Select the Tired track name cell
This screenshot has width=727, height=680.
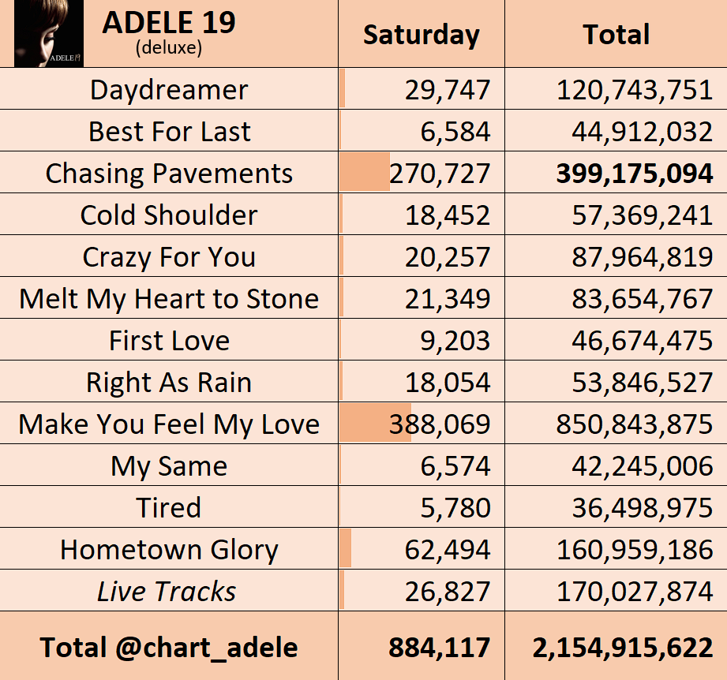pyautogui.click(x=169, y=507)
